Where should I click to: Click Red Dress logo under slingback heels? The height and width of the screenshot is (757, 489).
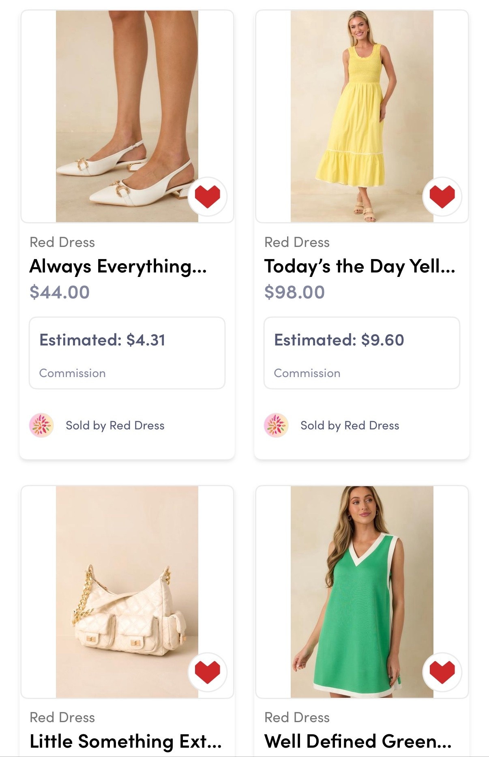[41, 425]
